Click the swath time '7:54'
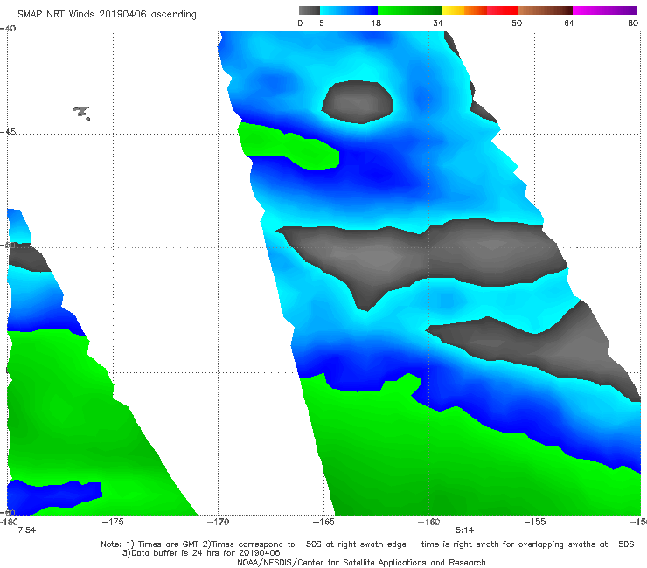Image resolution: width=647 pixels, height=568 pixels. pos(27,530)
